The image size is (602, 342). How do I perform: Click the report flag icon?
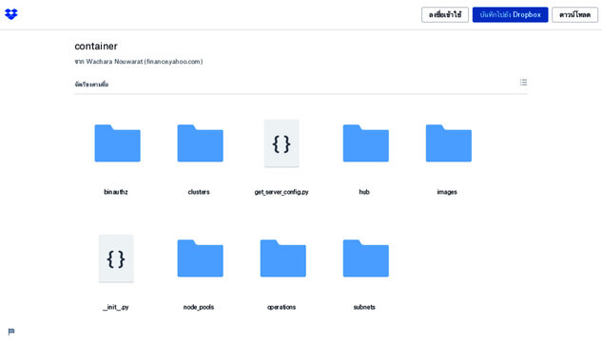point(11,332)
